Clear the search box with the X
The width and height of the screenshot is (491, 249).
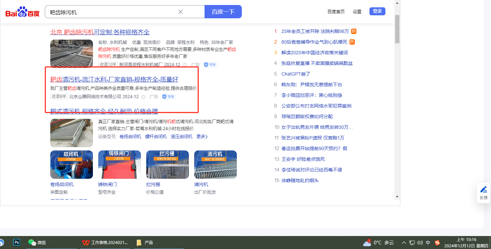[x=181, y=12]
